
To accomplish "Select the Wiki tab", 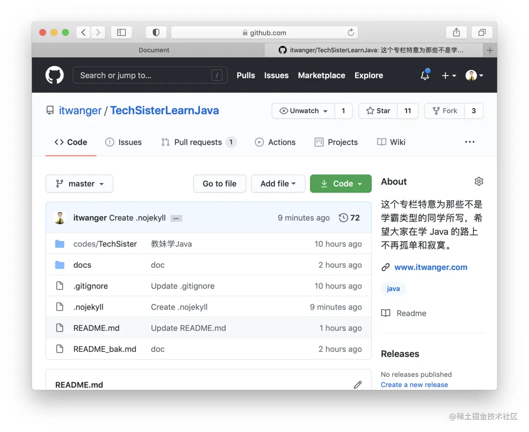I will click(391, 142).
